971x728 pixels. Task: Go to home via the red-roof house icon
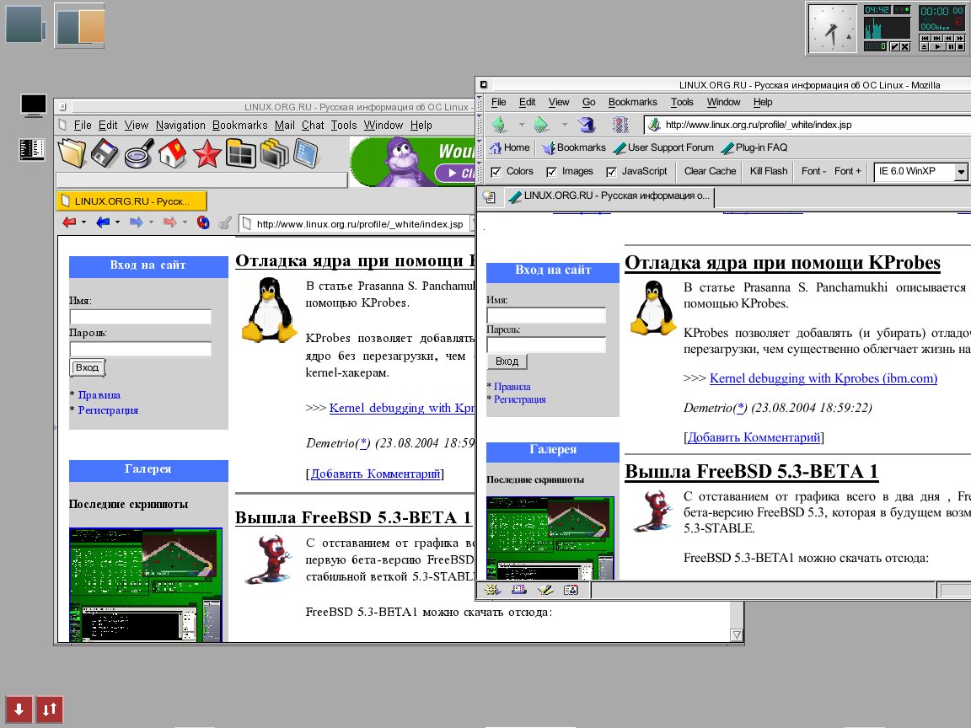pyautogui.click(x=172, y=154)
